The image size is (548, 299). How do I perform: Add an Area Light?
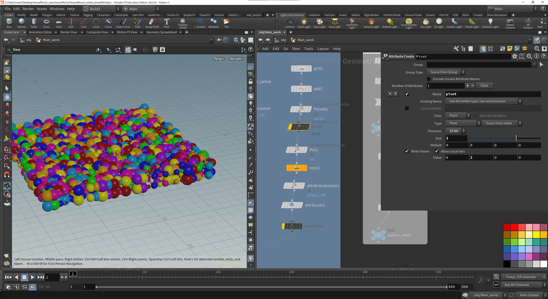(x=335, y=23)
